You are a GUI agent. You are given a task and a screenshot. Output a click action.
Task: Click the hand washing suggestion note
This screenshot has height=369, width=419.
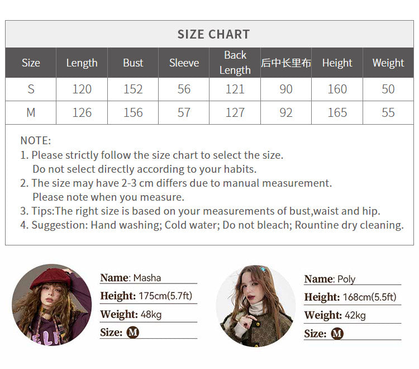click(x=217, y=225)
